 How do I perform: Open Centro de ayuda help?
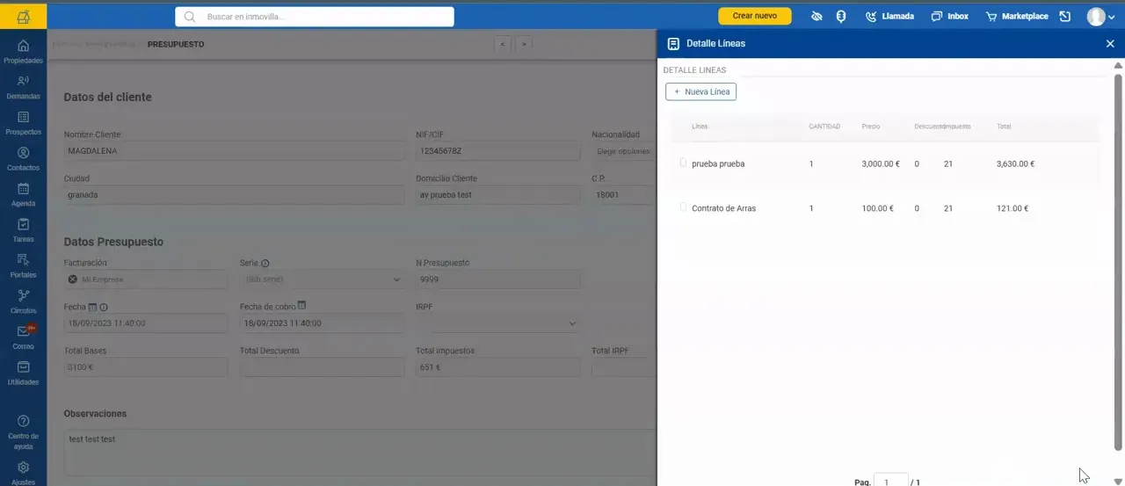(x=23, y=432)
